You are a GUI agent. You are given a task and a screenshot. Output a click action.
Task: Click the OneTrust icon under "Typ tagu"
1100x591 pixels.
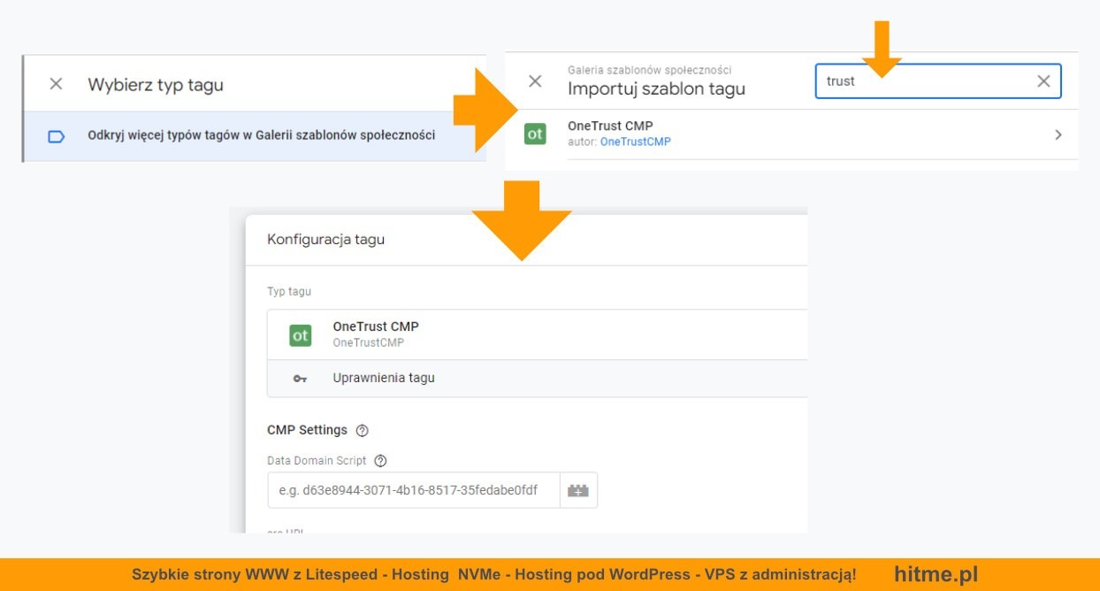[301, 335]
